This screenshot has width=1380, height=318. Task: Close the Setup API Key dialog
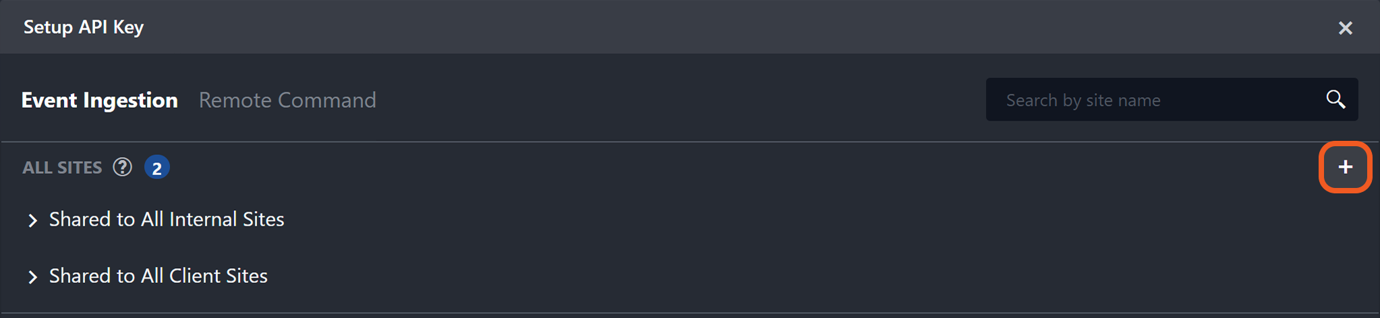(1345, 28)
